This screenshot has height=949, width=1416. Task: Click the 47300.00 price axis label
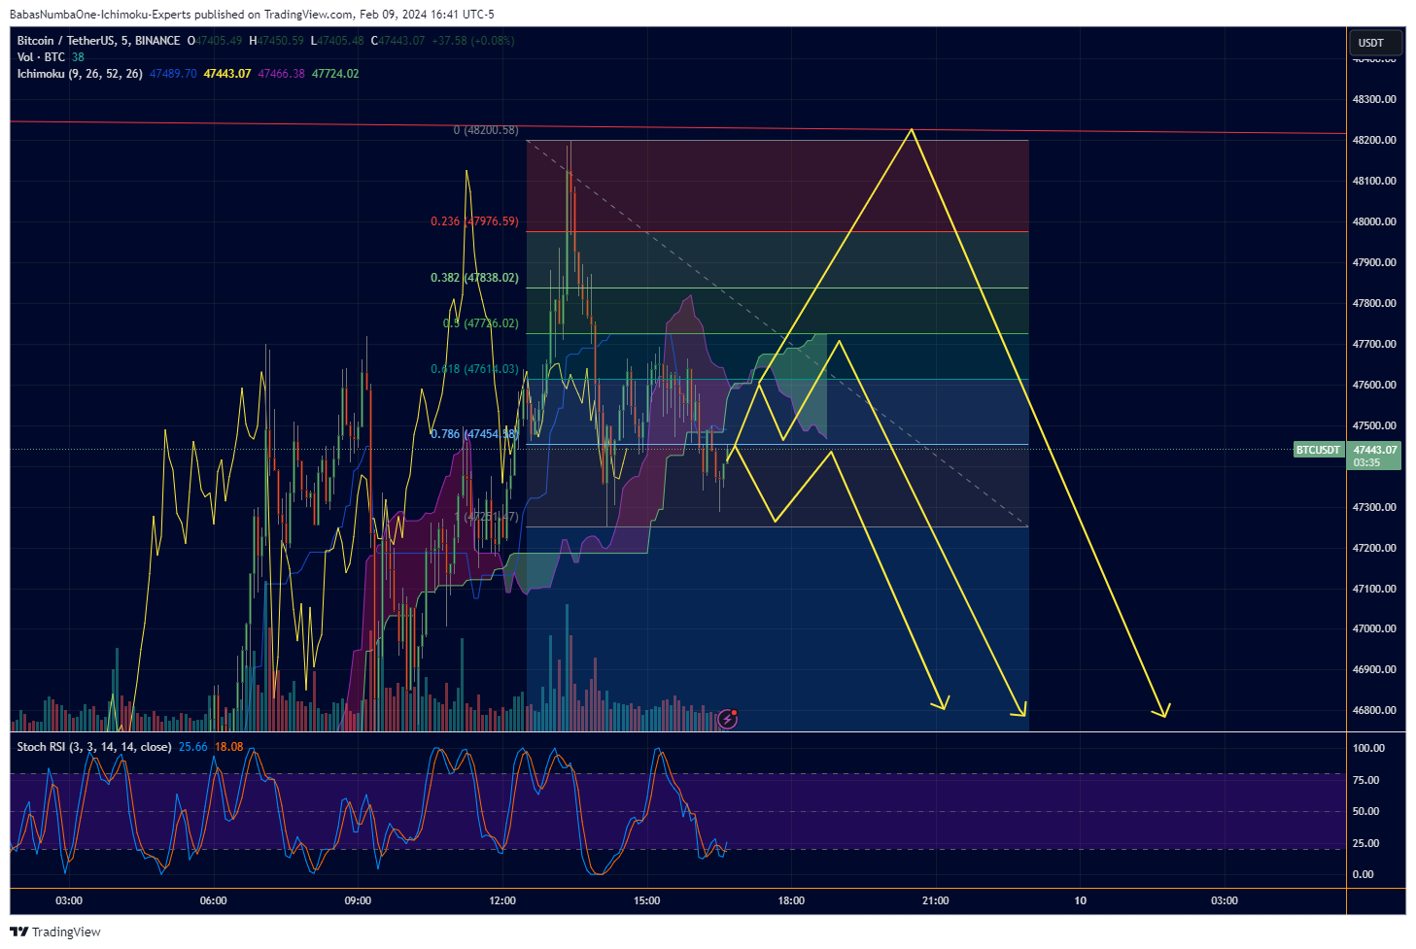tap(1375, 507)
